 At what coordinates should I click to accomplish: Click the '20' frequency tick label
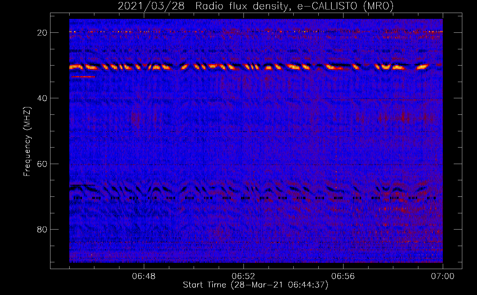[42, 33]
